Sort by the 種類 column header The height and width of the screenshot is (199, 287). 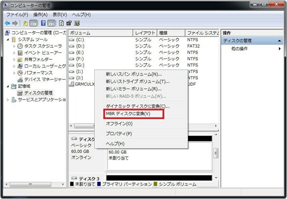pos(171,33)
